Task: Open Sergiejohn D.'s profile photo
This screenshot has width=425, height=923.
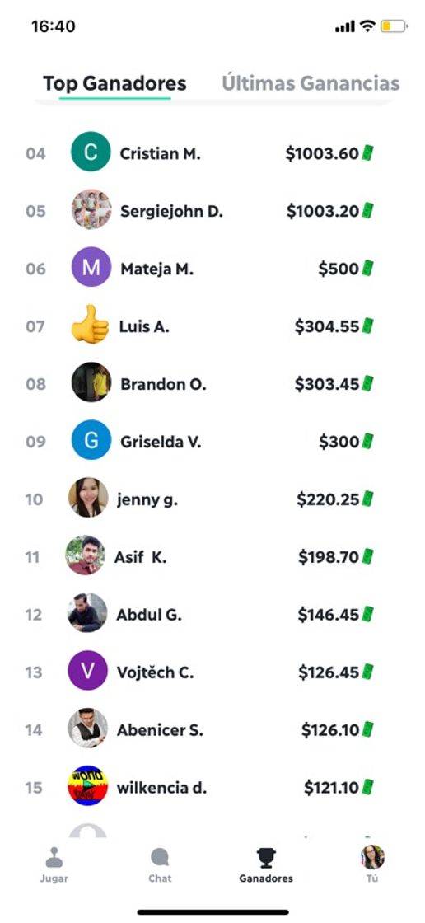Action: [91, 209]
